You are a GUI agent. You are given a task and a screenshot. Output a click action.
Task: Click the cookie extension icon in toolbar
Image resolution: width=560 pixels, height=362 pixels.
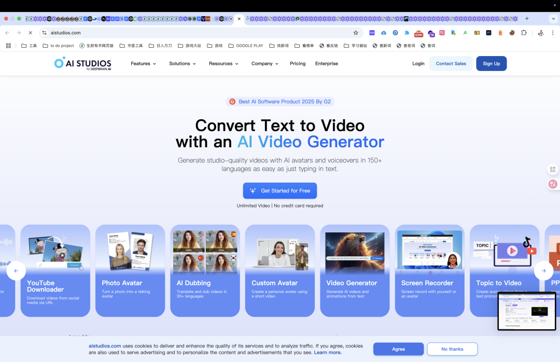point(512,33)
